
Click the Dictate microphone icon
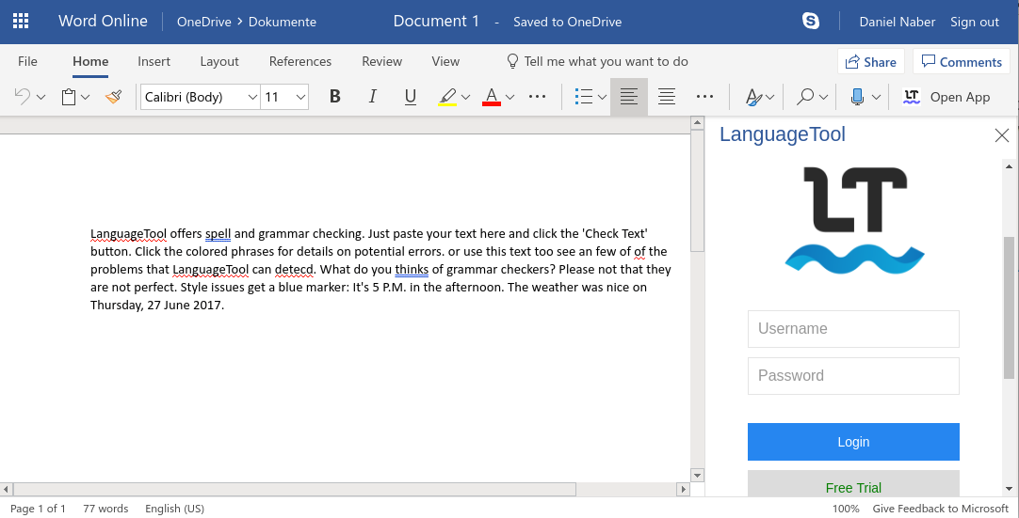(x=857, y=97)
